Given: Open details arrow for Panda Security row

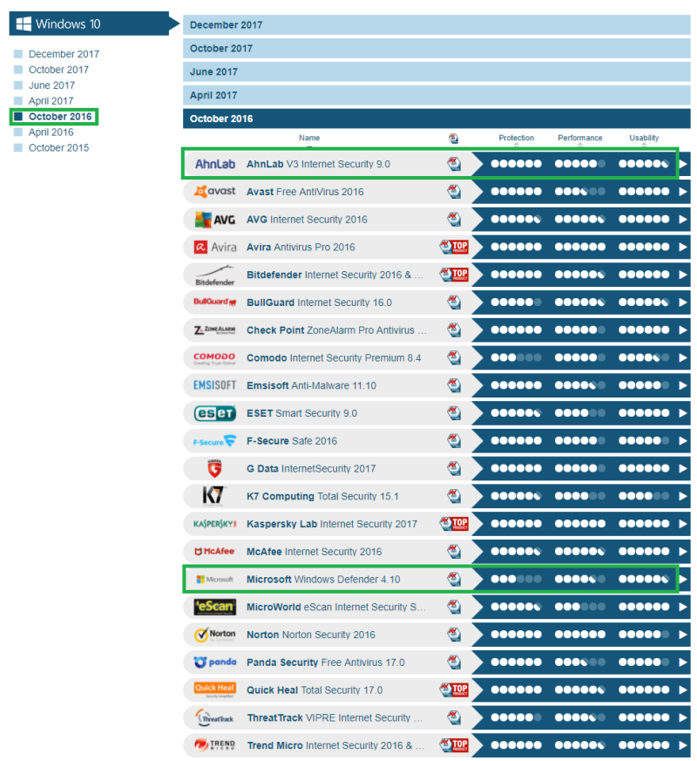Looking at the screenshot, I should [683, 662].
